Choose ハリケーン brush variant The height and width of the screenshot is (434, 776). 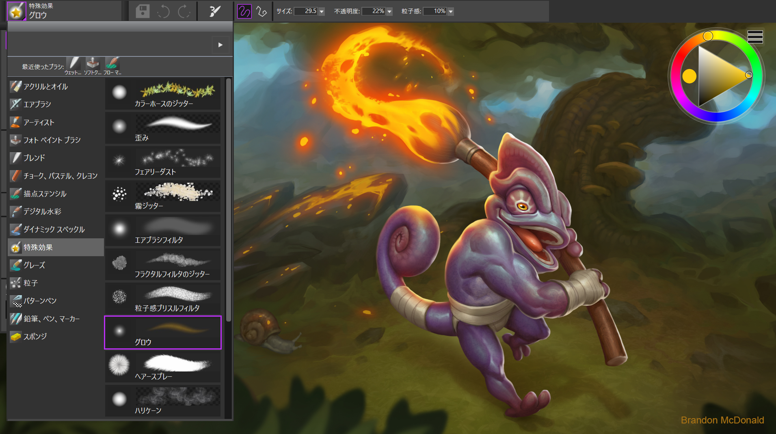(x=163, y=401)
